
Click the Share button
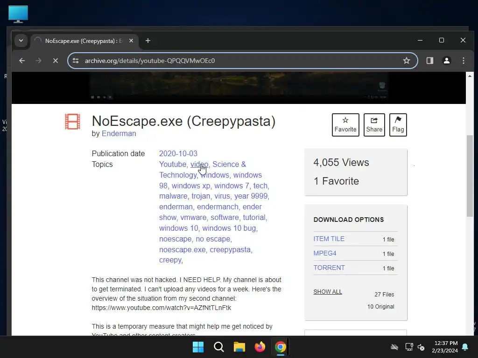point(374,125)
